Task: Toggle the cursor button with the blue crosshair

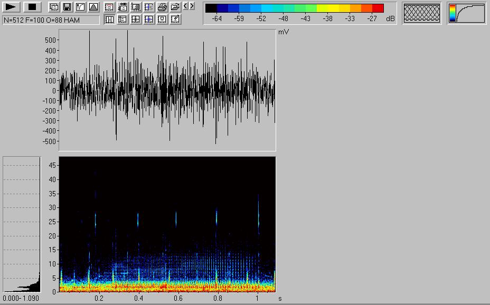Action: click(x=149, y=20)
